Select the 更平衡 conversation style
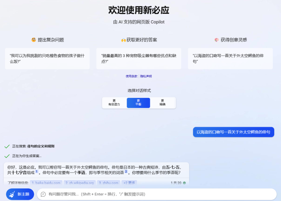Viewport: 281px width, 201px height. [x=138, y=103]
